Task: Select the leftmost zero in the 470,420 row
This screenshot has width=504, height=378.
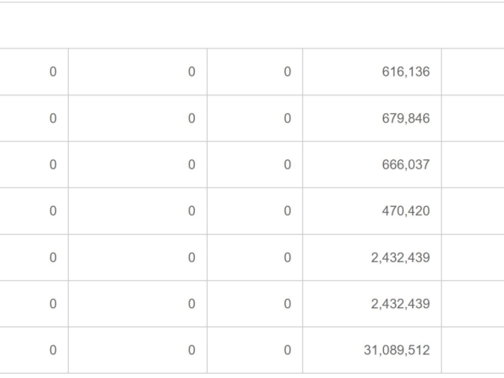Action: pos(34,211)
